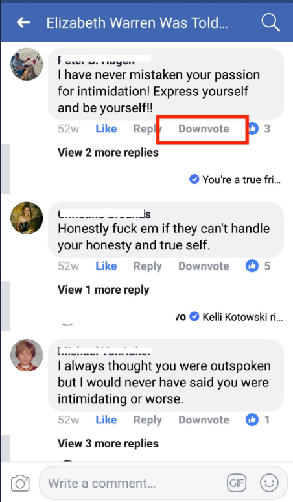Click thumbs-up reaction icon showing 5 likes
Viewport: 293px width, 502px height.
[252, 266]
